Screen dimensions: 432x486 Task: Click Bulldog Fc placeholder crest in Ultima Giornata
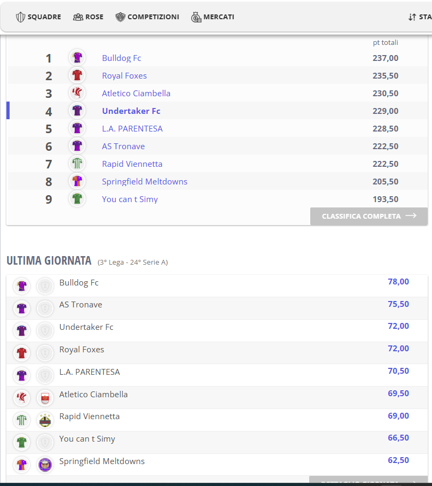tap(45, 286)
